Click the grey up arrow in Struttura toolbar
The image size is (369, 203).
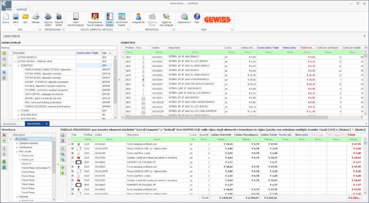pos(4,149)
